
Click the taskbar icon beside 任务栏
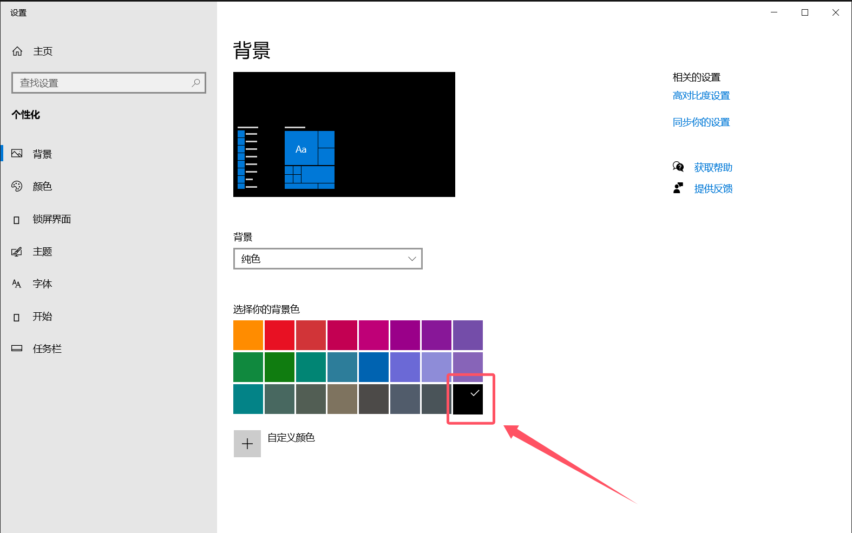[x=17, y=348]
